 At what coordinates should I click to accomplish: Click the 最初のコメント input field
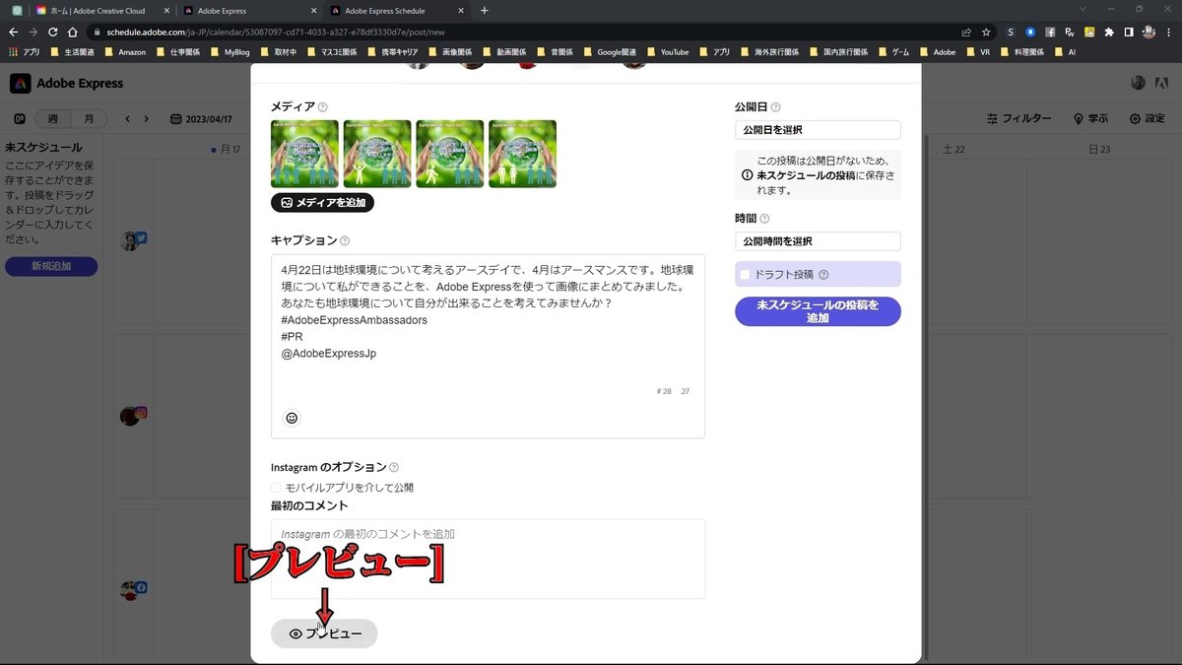click(488, 559)
